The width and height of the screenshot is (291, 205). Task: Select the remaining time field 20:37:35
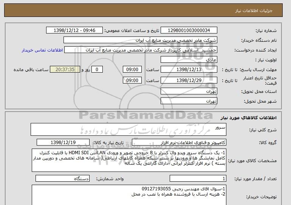65,70
